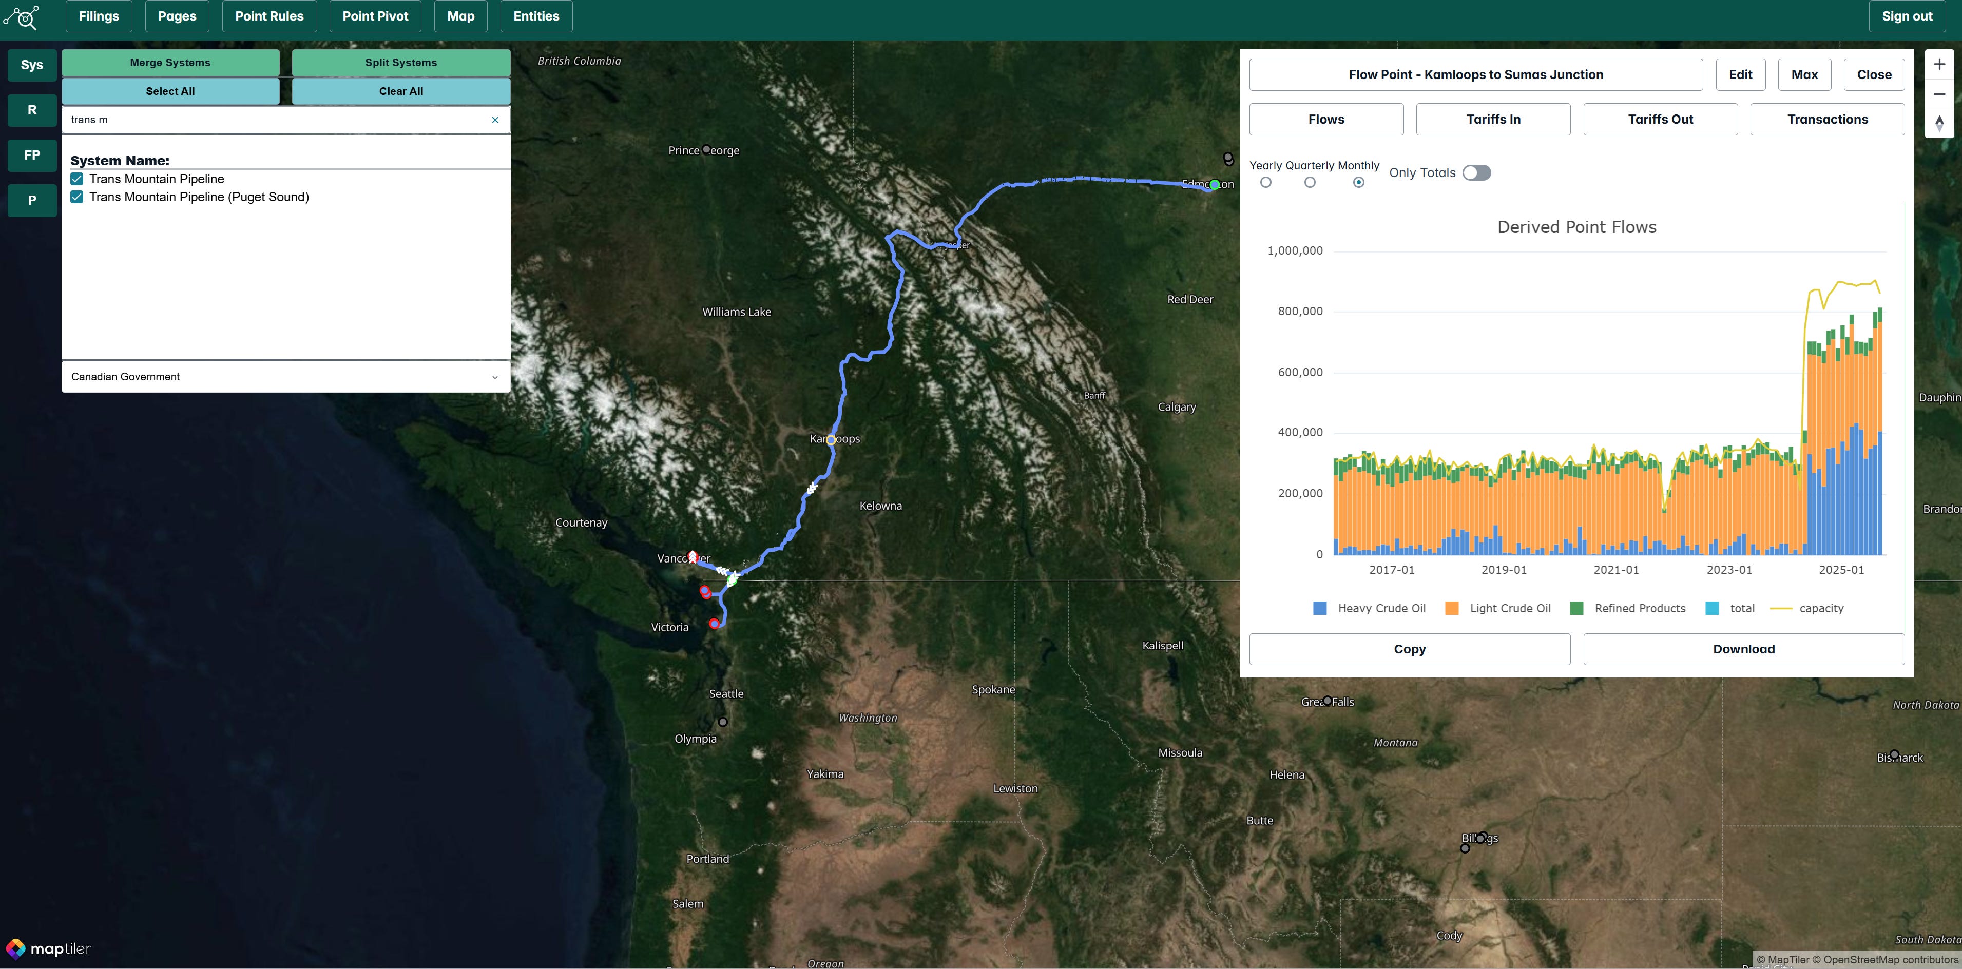1962x969 pixels.
Task: Click the Heavy Crude Oil legend swatch
Action: pos(1320,608)
